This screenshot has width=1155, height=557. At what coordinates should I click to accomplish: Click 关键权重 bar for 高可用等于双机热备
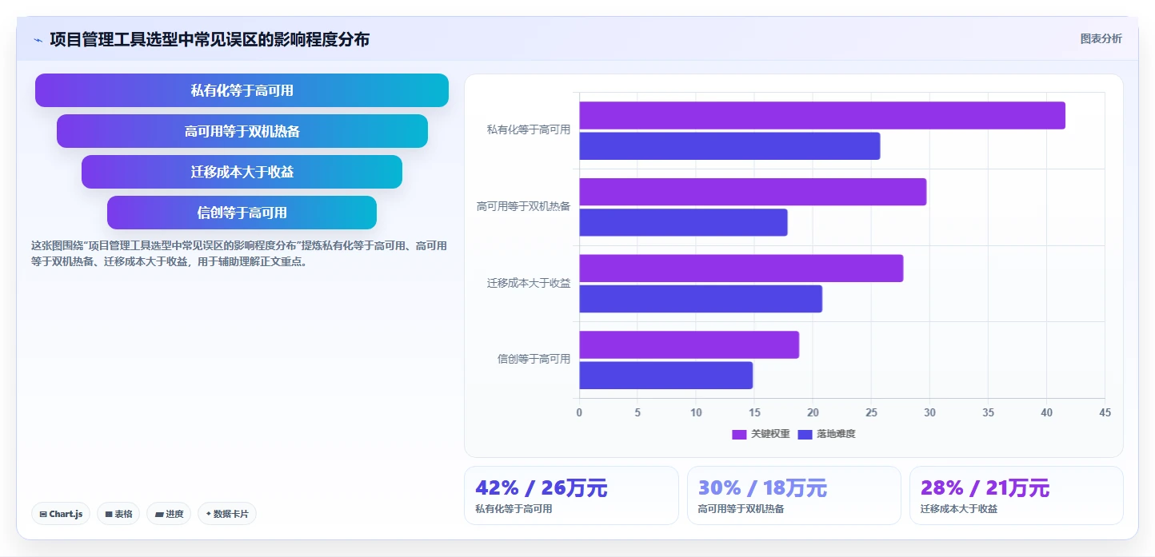click(x=753, y=192)
